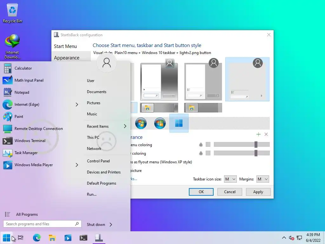Select the Windows 7 orb Start button
325x244 pixels.
pyautogui.click(x=141, y=123)
